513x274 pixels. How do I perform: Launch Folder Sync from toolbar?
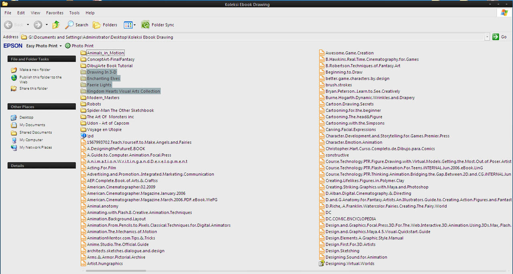(x=158, y=25)
